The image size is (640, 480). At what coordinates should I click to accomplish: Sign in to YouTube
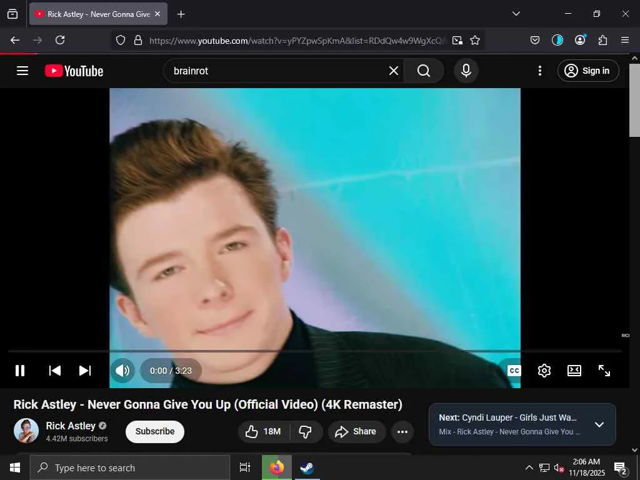(x=587, y=71)
